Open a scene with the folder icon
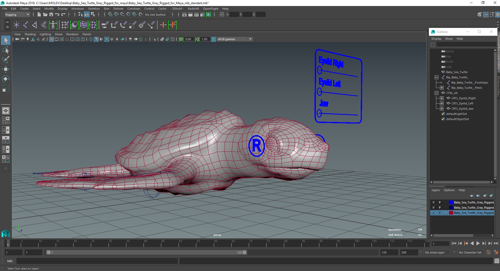Screen dimensions: 500x271 point(45,15)
